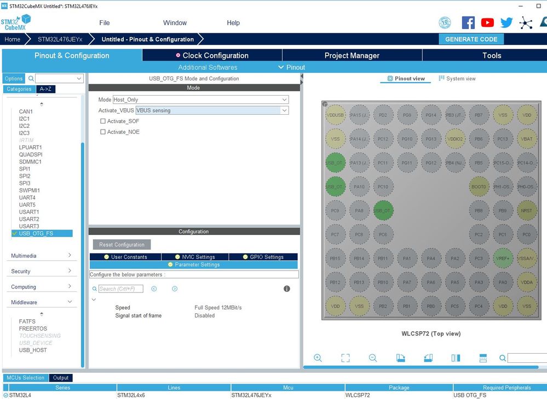The height and width of the screenshot is (399, 547).
Task: Select FREERTOS in the Middleware list
Action: pyautogui.click(x=33, y=328)
